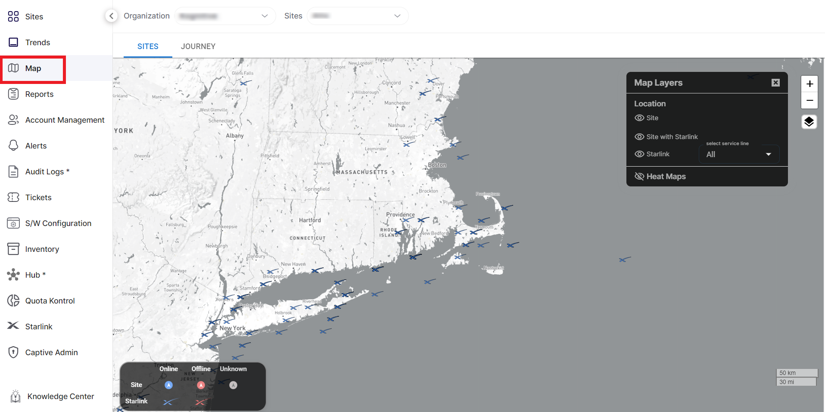Open the Hub section icon
This screenshot has width=825, height=412.
[x=13, y=275]
